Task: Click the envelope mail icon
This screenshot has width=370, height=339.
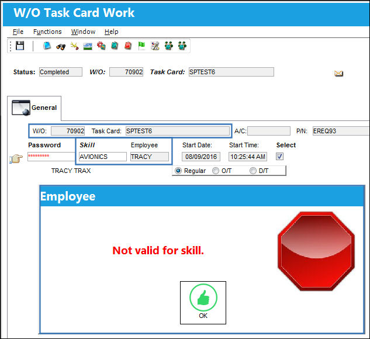Action: (x=338, y=74)
